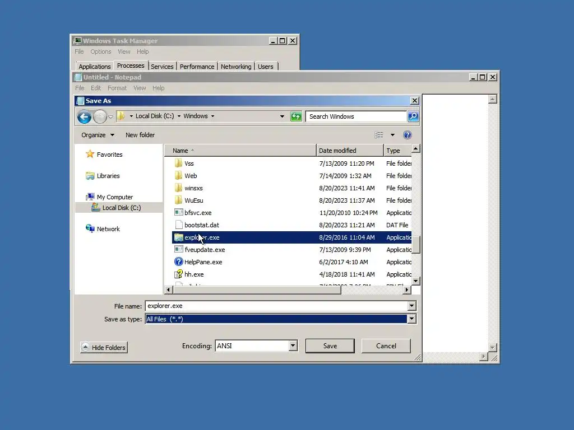The height and width of the screenshot is (430, 574).
Task: Open Task Manager's Help menu
Action: coord(143,52)
